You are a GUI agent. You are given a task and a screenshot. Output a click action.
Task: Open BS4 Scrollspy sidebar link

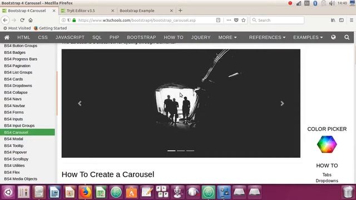click(x=16, y=159)
